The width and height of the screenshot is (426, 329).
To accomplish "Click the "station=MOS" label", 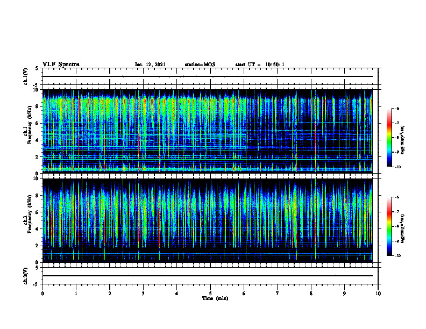I will (x=200, y=65).
